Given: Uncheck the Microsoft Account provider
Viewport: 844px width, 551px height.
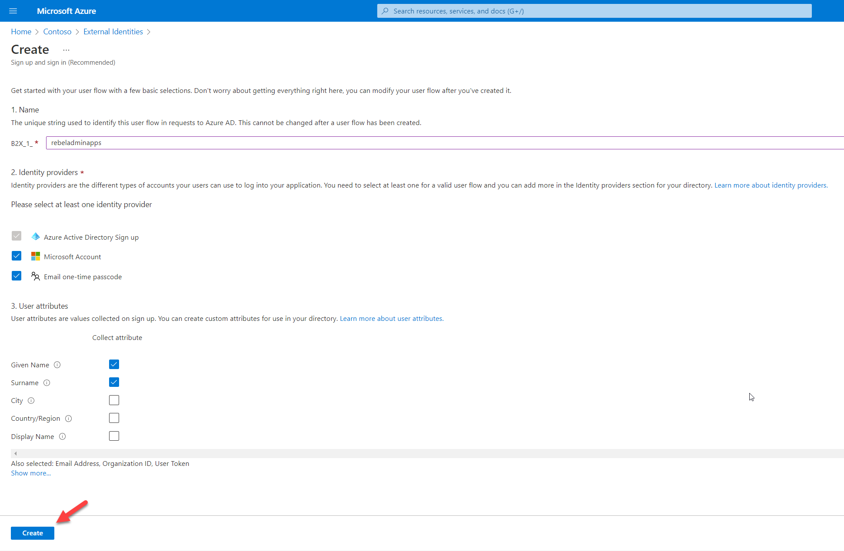Looking at the screenshot, I should (x=17, y=256).
